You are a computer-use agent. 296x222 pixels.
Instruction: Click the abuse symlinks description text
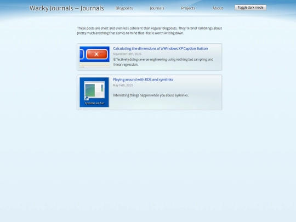coord(151,95)
